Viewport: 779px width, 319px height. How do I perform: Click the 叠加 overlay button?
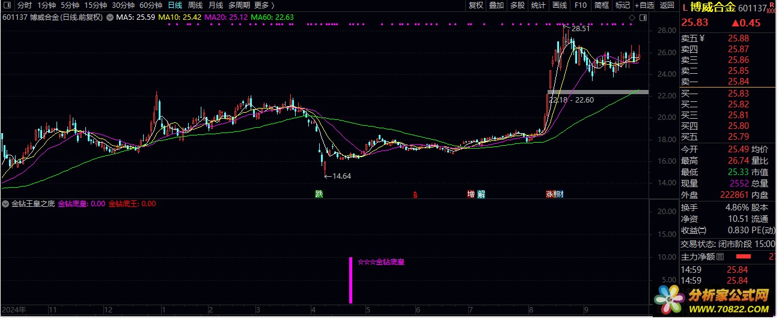coord(496,5)
